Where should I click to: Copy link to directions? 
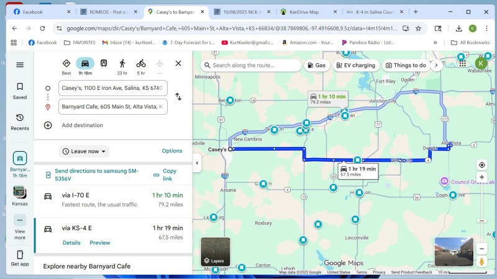pos(165,175)
